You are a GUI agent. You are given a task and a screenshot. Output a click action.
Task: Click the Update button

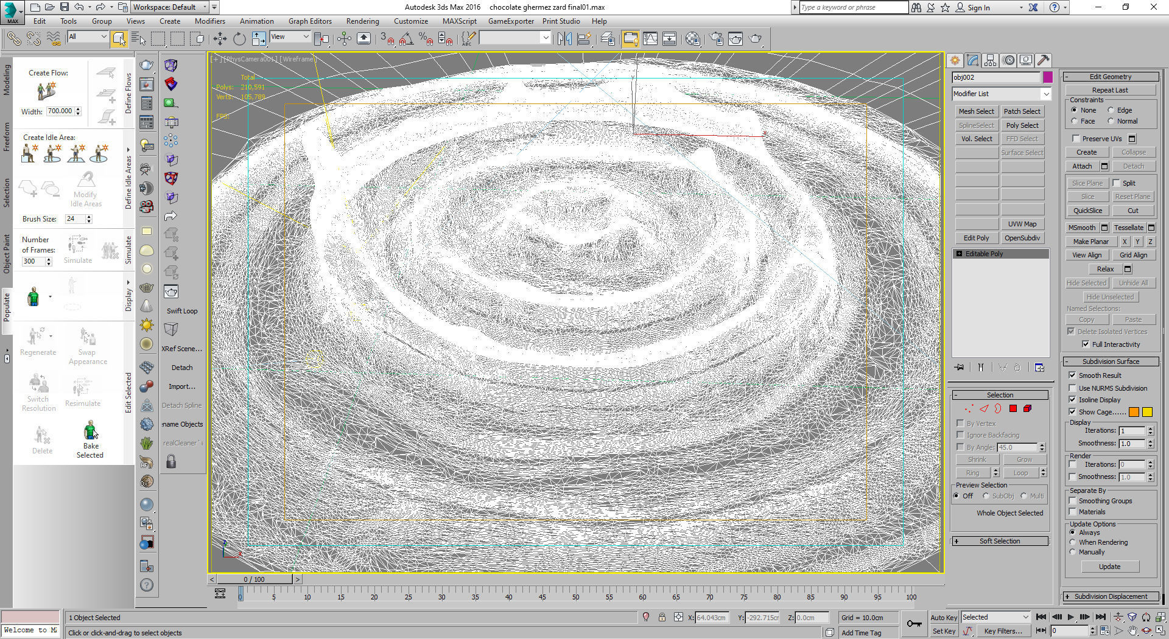pyautogui.click(x=1110, y=567)
